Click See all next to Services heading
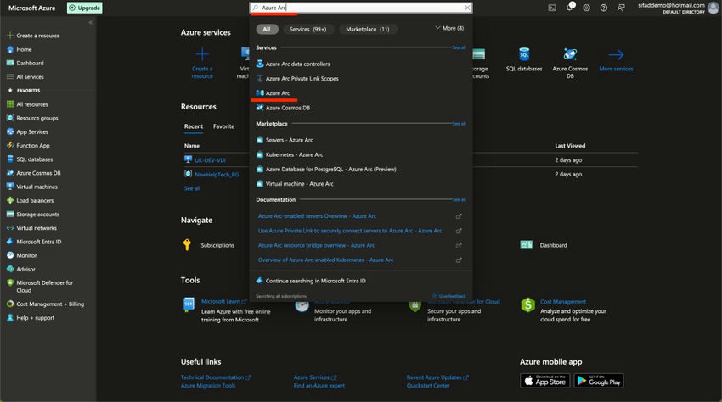 tap(459, 47)
